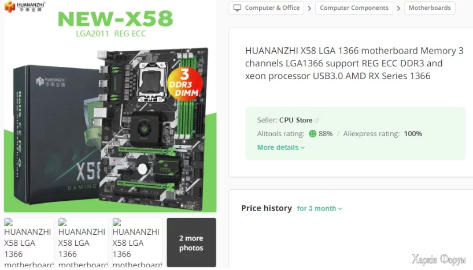Click the chevron arrow before Motherboards
The height and width of the screenshot is (270, 473).
coord(398,8)
